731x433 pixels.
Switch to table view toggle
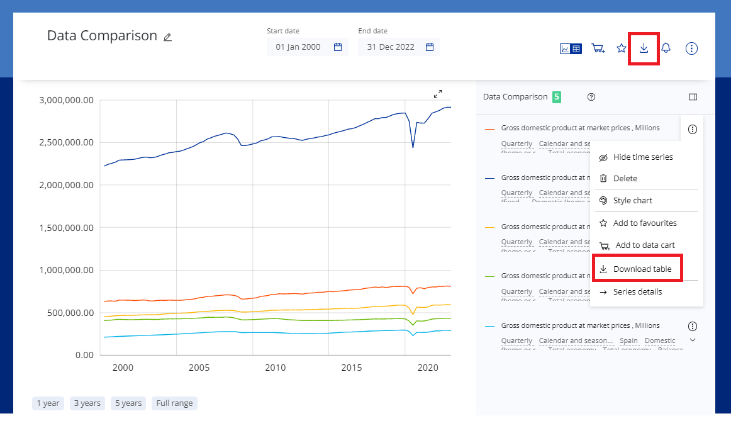(x=577, y=48)
